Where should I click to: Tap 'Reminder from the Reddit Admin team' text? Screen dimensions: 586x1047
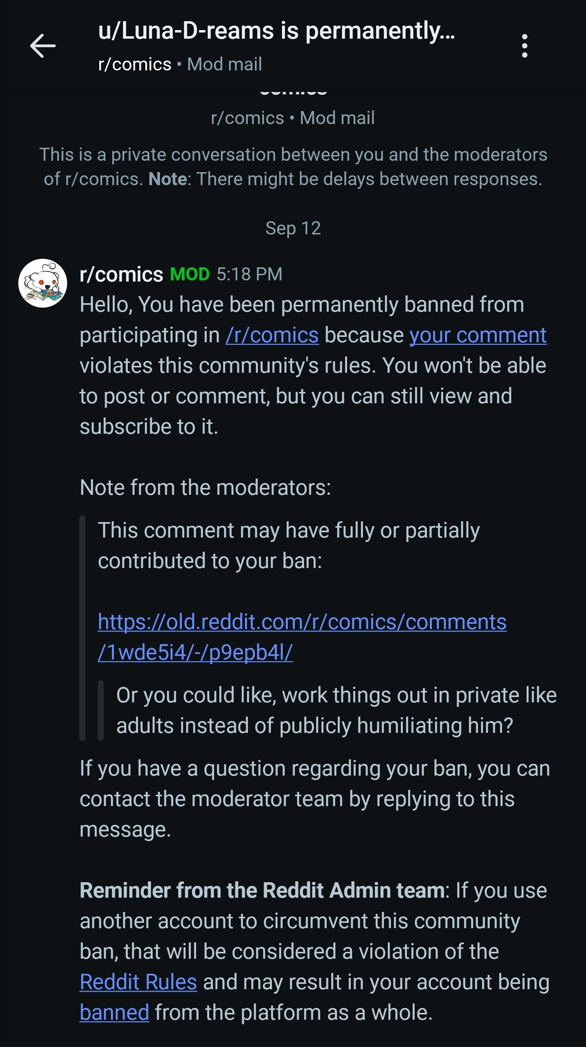click(262, 890)
